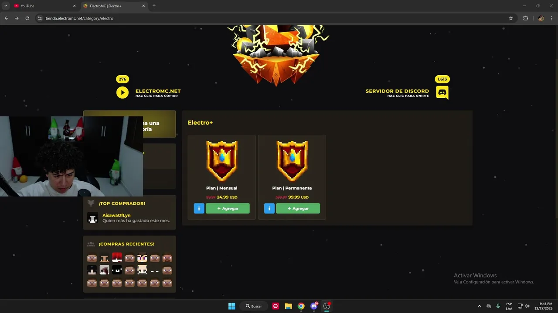Open the Chrome profile avatar

click(541, 18)
